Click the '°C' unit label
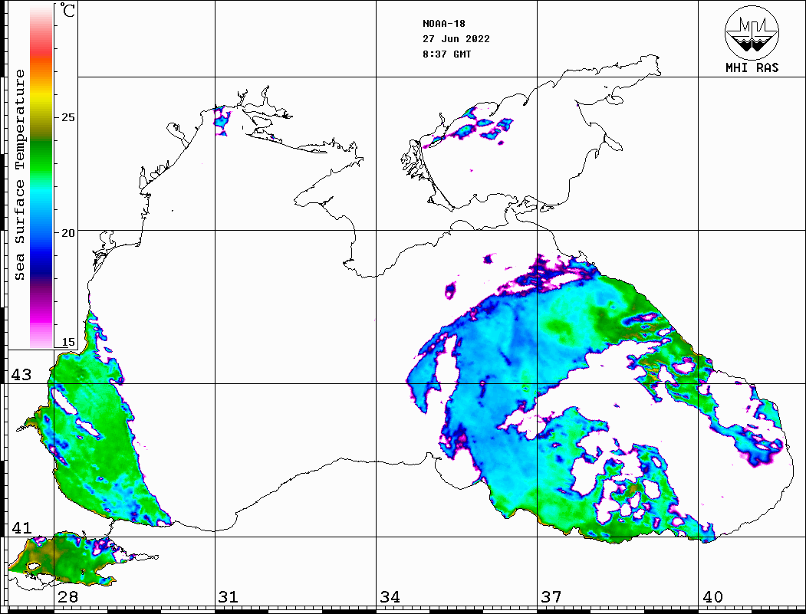This screenshot has width=806, height=614. 67,10
